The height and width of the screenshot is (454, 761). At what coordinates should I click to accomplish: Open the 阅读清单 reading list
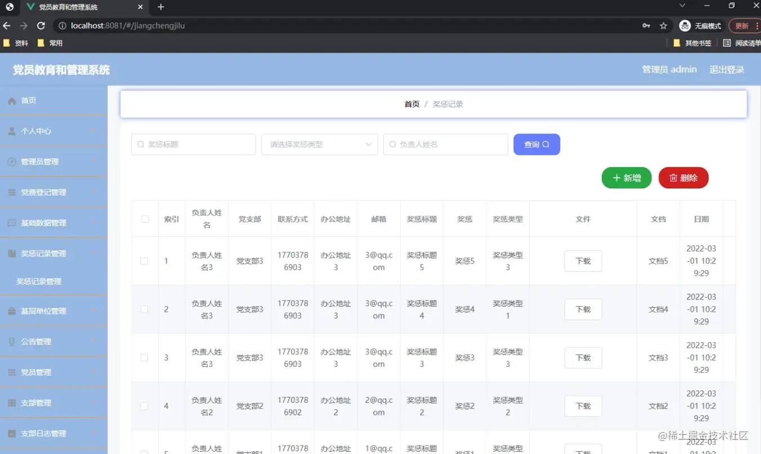click(x=742, y=43)
